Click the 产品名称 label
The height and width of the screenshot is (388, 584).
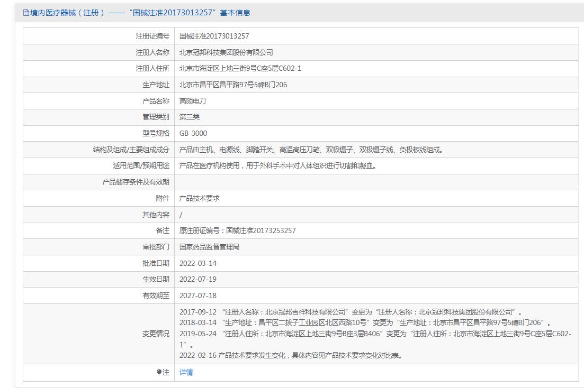pos(156,101)
